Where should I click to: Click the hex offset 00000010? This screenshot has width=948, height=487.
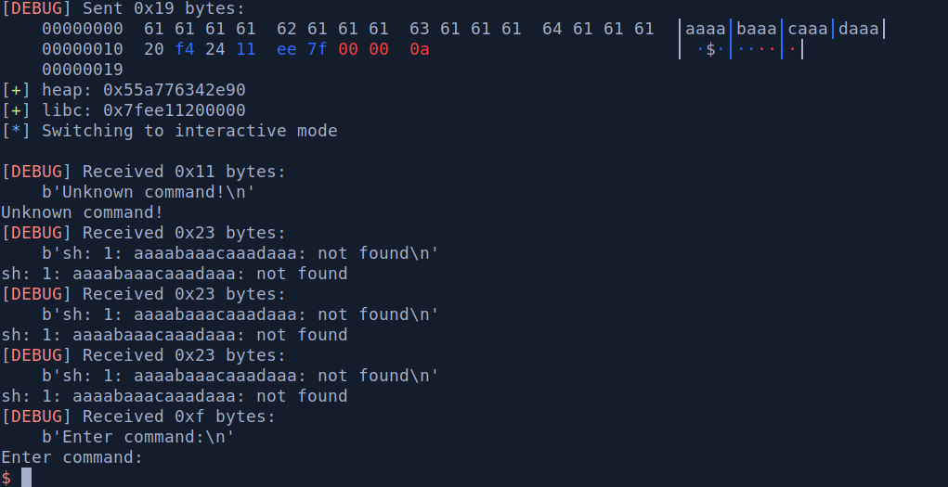(x=82, y=49)
